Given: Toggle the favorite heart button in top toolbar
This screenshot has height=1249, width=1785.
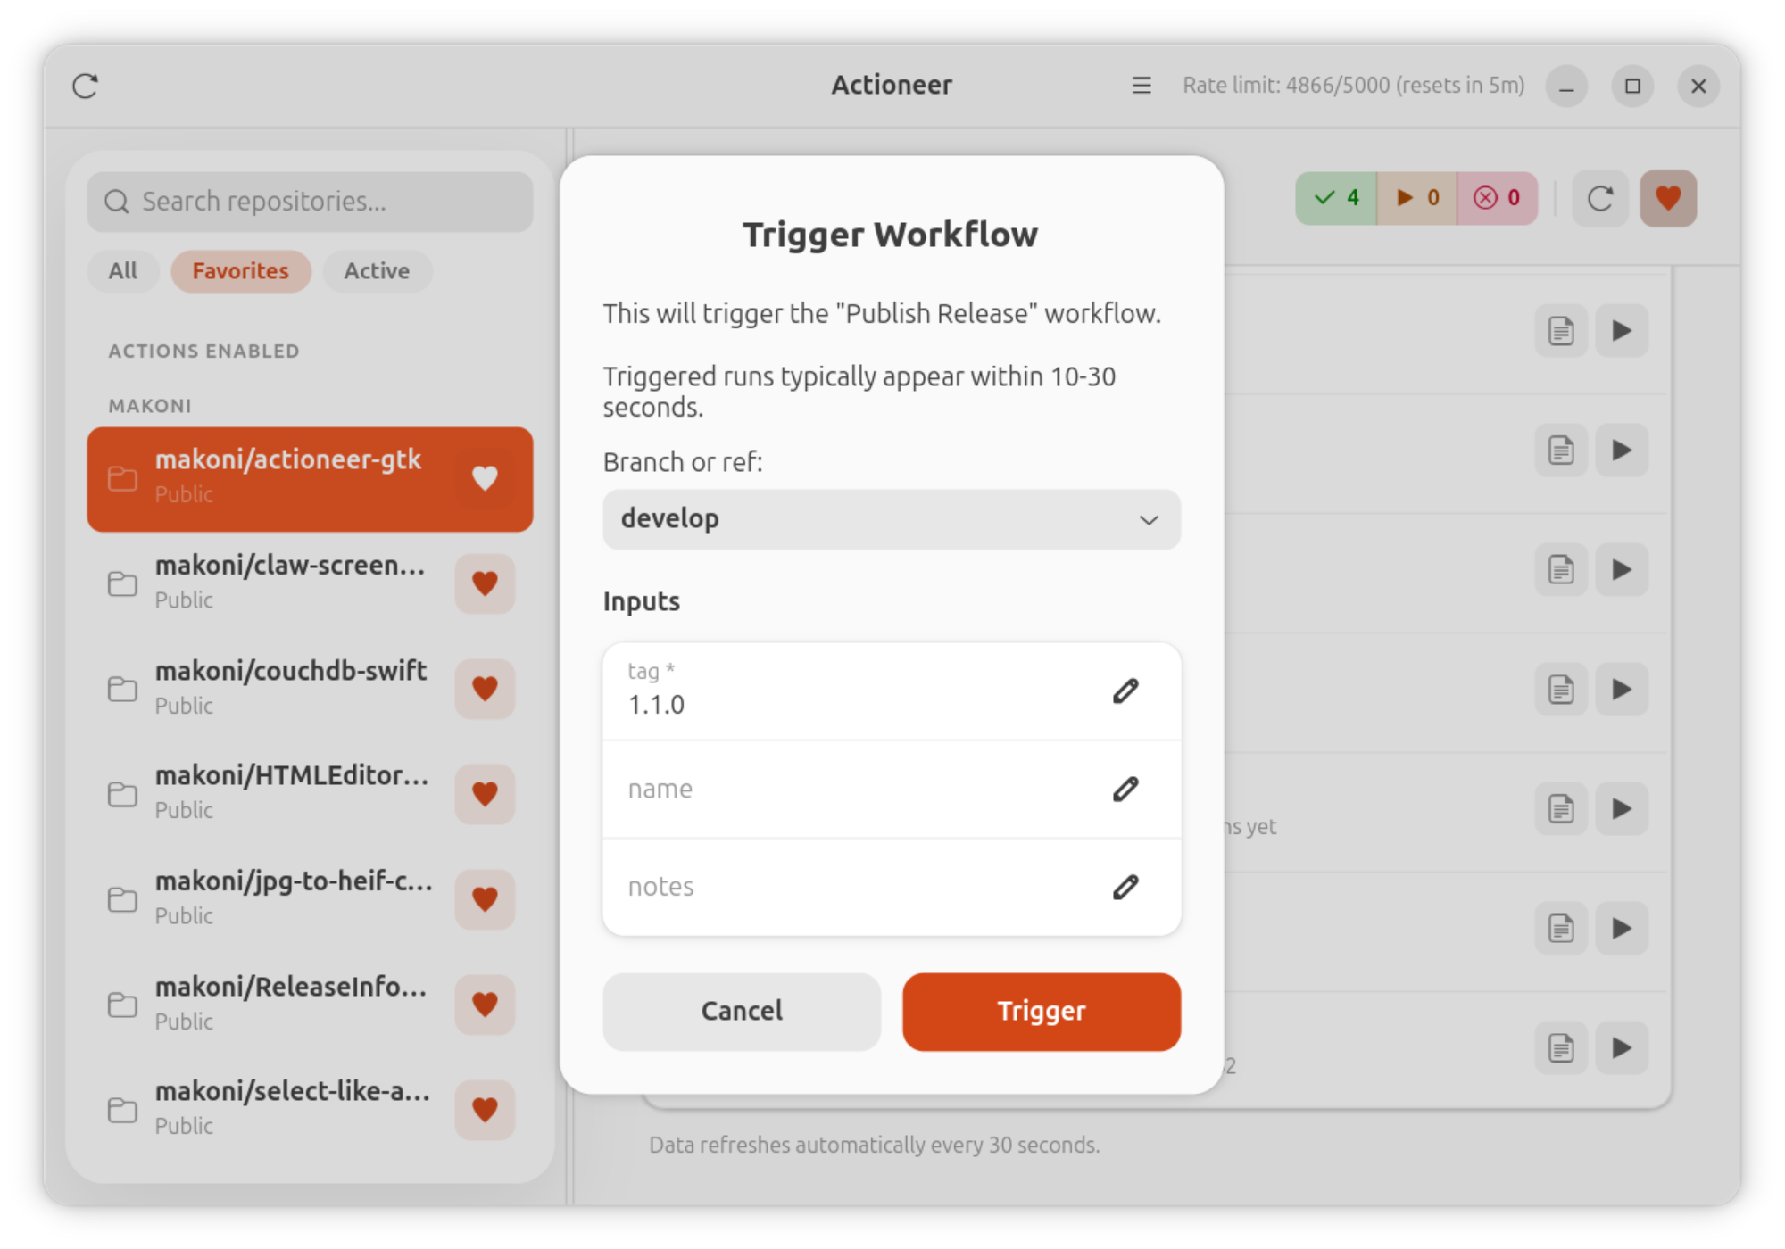Looking at the screenshot, I should [1668, 198].
